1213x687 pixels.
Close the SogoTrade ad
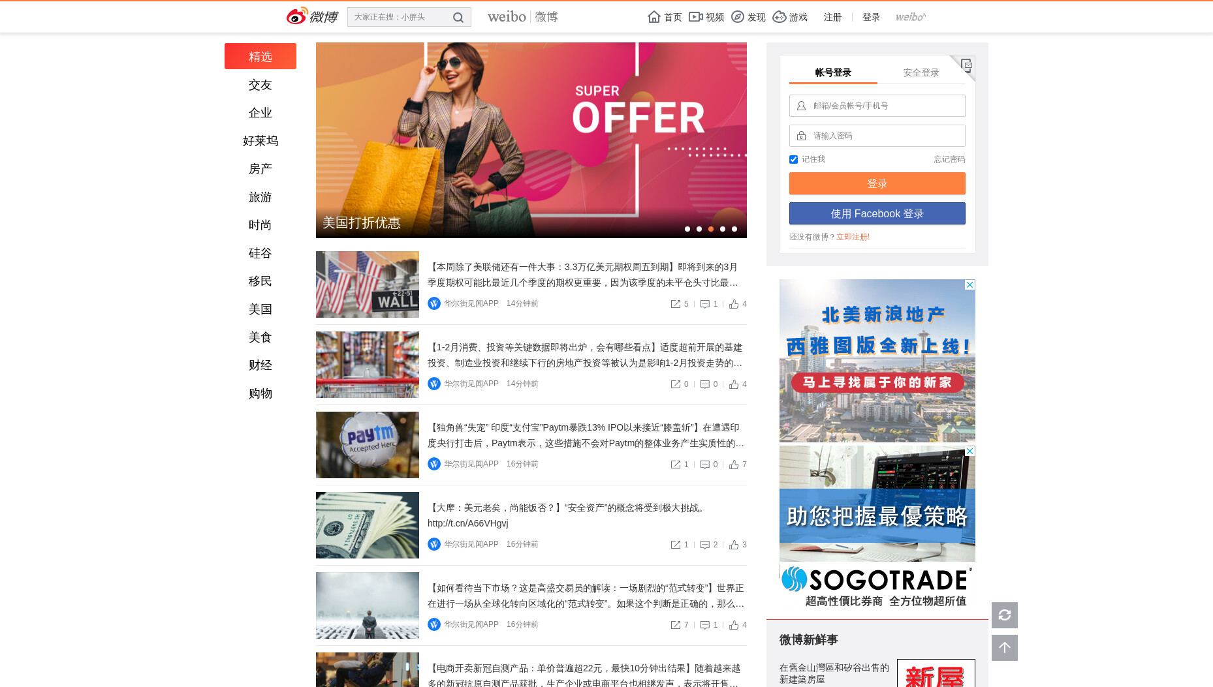tap(970, 451)
